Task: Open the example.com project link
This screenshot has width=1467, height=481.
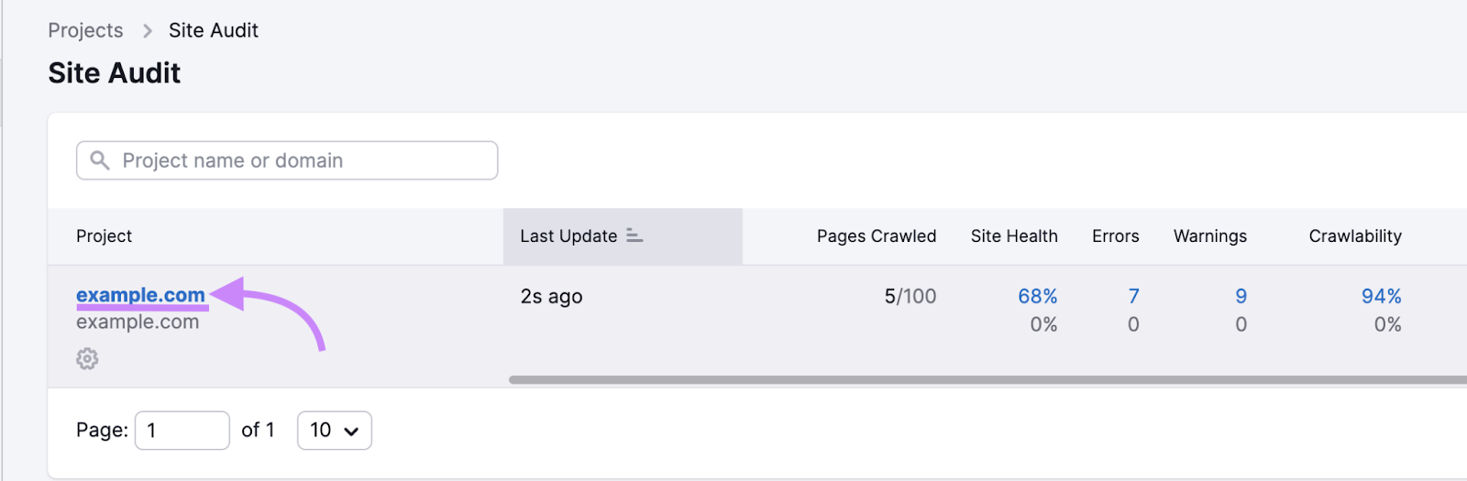Action: click(x=140, y=295)
